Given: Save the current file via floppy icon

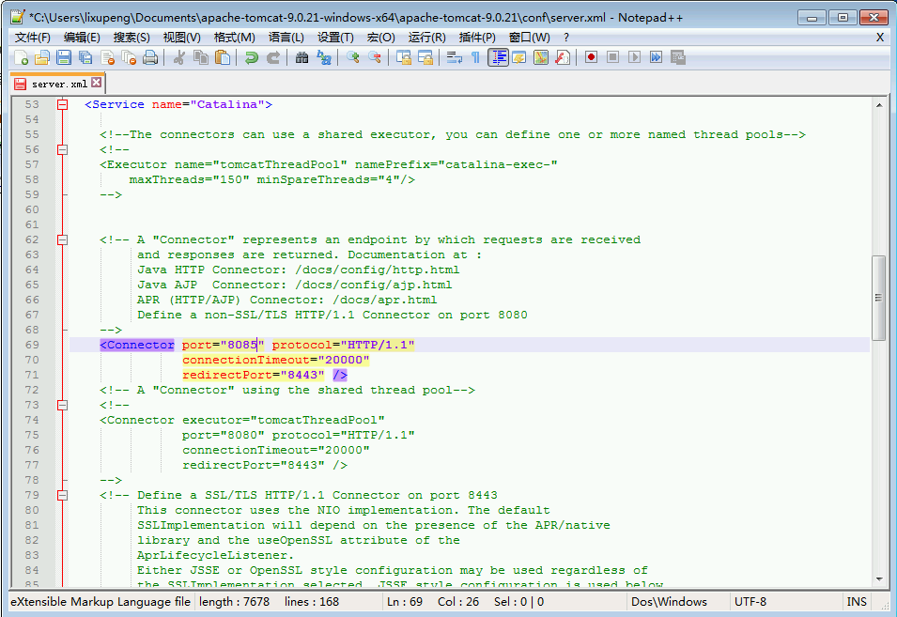Looking at the screenshot, I should (x=64, y=57).
